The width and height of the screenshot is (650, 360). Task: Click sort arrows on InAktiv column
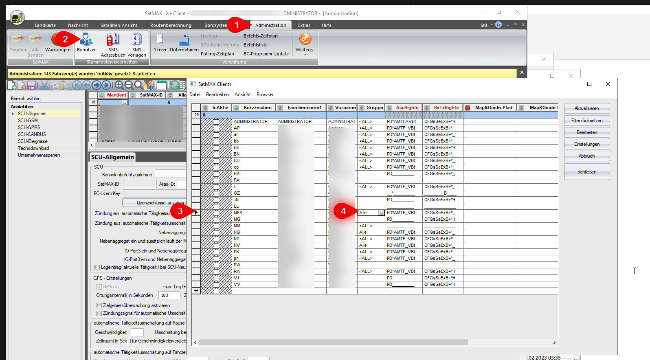pos(205,108)
